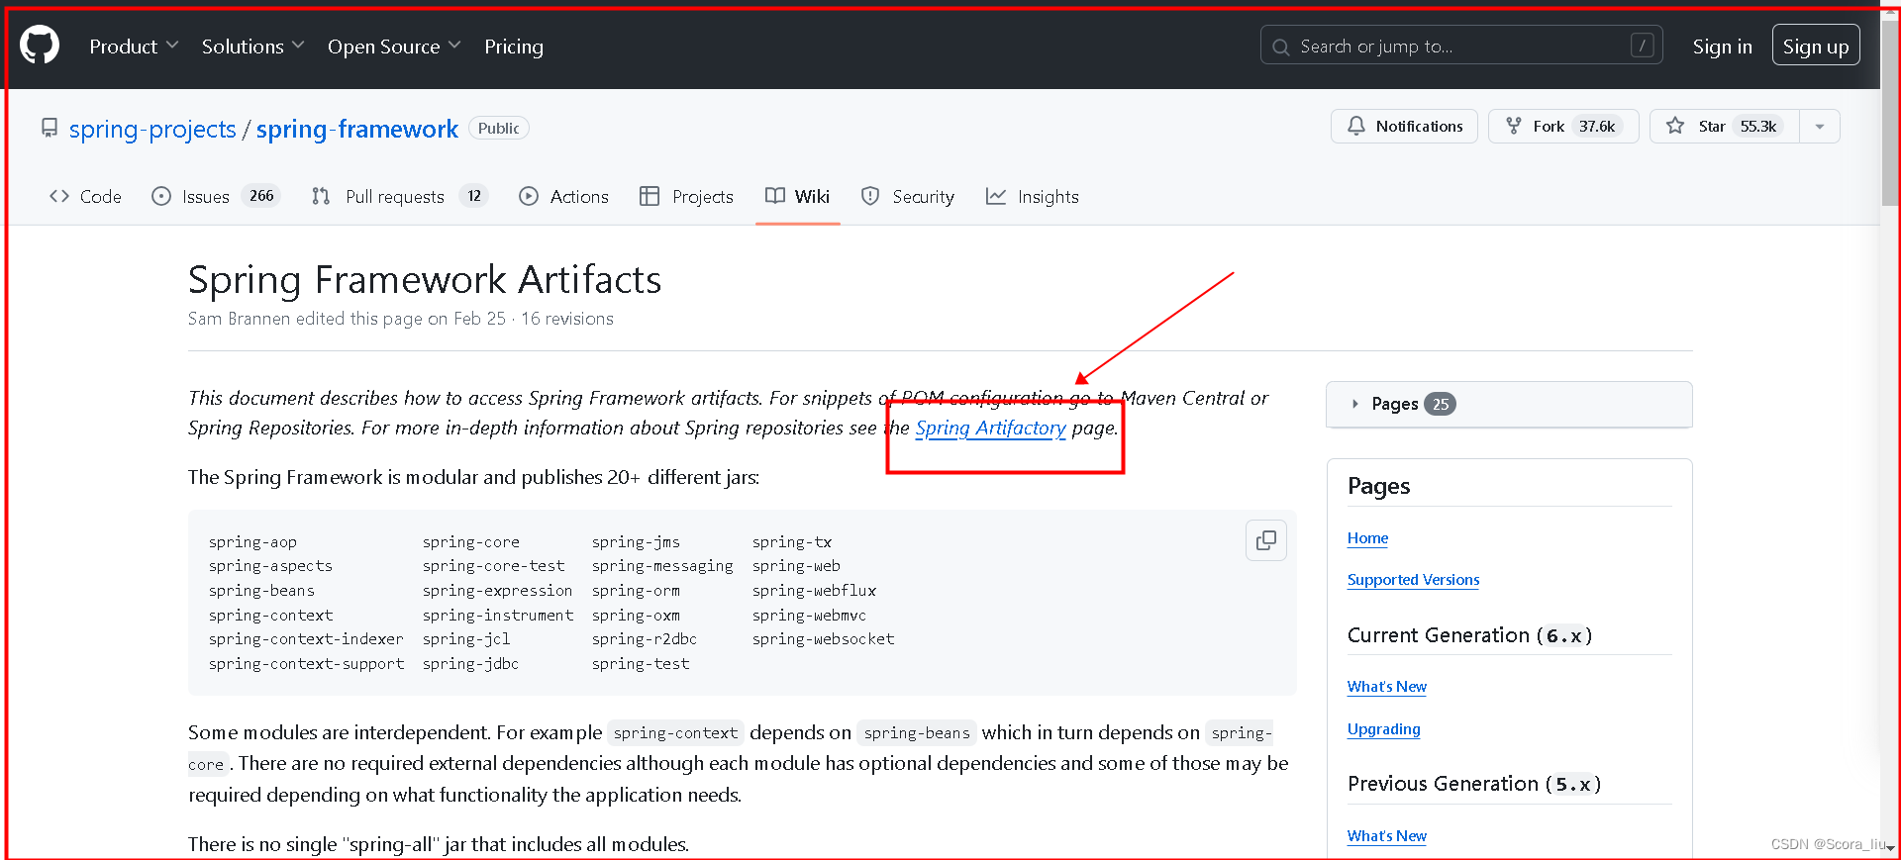The height and width of the screenshot is (860, 1901).
Task: Open the Product menu
Action: 134,47
